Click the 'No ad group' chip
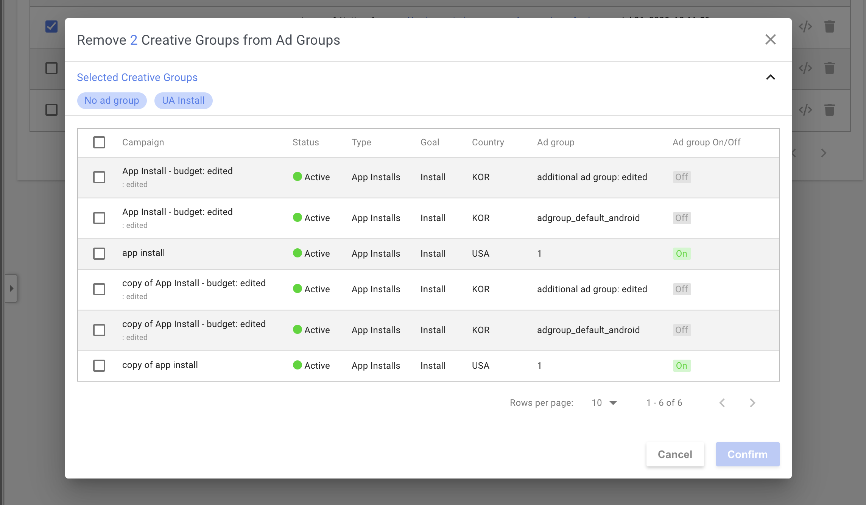Image resolution: width=866 pixels, height=505 pixels. 112,101
